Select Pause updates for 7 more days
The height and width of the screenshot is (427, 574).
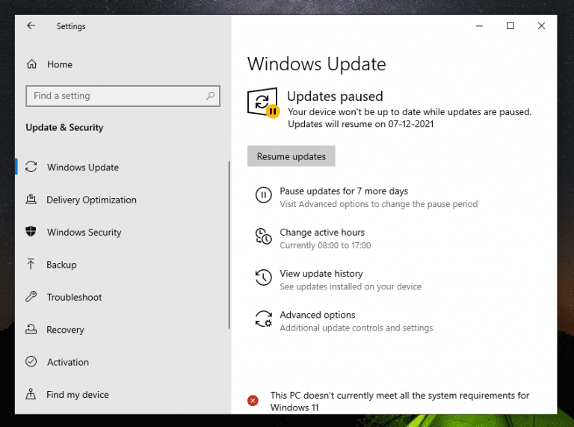[344, 191]
